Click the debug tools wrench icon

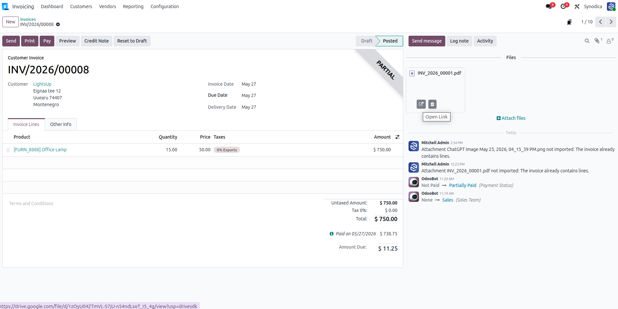(577, 6)
